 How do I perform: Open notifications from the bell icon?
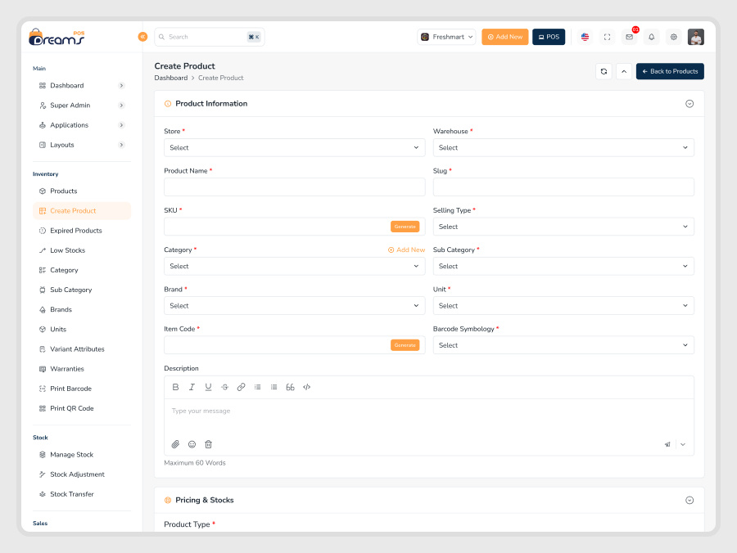pyautogui.click(x=651, y=37)
